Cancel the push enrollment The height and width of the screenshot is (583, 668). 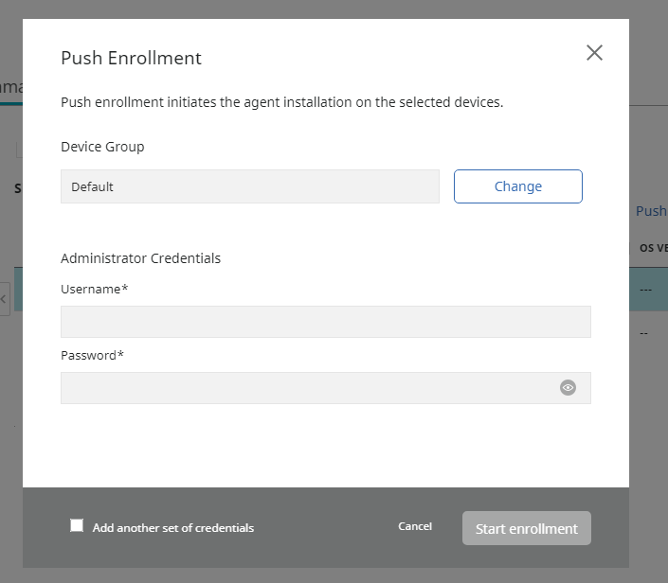click(415, 526)
